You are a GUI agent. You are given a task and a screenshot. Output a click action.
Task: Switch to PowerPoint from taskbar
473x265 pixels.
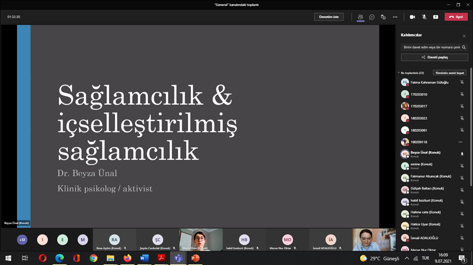[x=195, y=258]
